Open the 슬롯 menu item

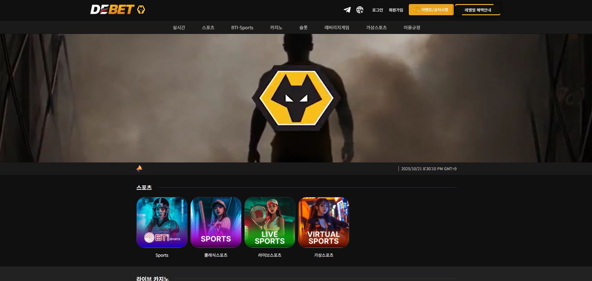(303, 28)
